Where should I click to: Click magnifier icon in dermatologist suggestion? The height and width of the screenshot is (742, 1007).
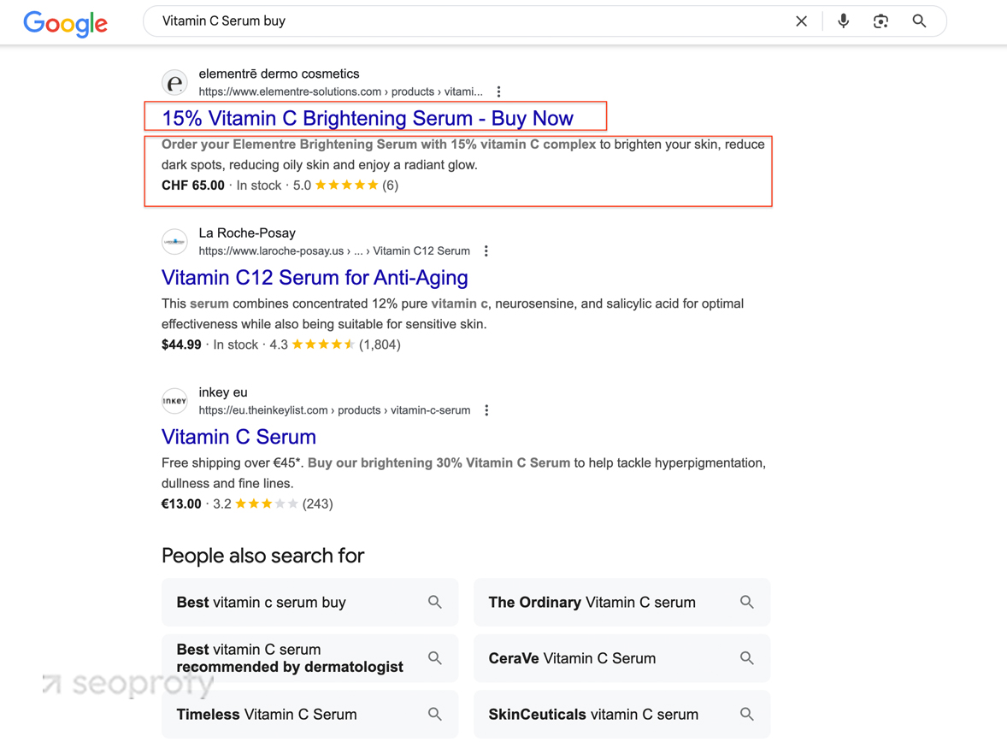(x=435, y=658)
